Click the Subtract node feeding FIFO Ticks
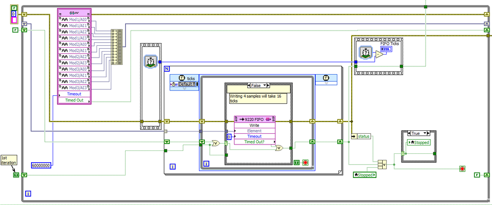Viewport: 492px width, 205px height. [x=379, y=55]
